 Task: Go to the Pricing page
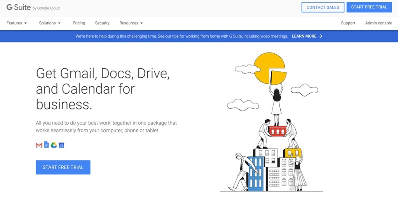click(79, 23)
